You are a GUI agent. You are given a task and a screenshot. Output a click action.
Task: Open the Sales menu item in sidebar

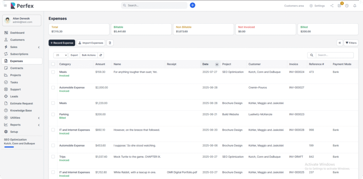(22, 47)
